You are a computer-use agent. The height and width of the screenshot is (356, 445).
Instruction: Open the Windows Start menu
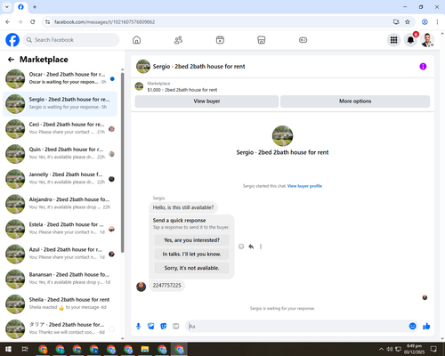pyautogui.click(x=8, y=349)
